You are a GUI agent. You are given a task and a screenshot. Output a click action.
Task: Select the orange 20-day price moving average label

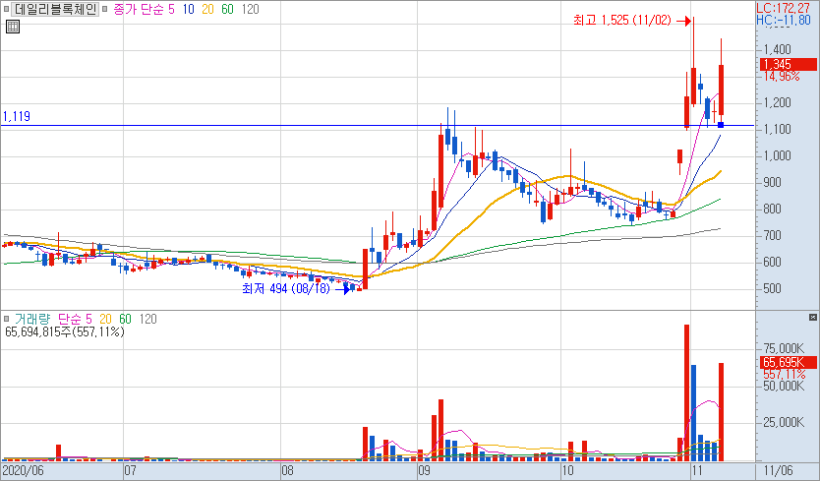207,10
